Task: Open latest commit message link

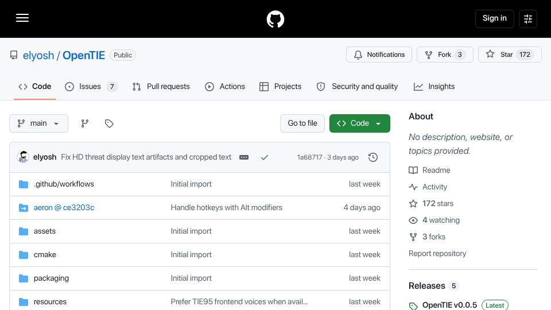Action: click(146, 157)
